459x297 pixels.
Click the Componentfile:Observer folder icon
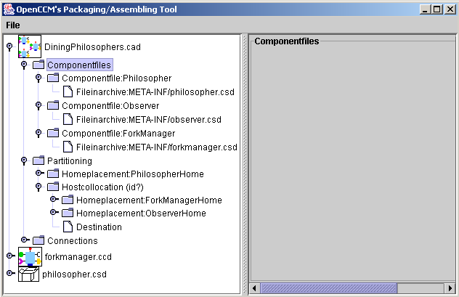pos(53,105)
